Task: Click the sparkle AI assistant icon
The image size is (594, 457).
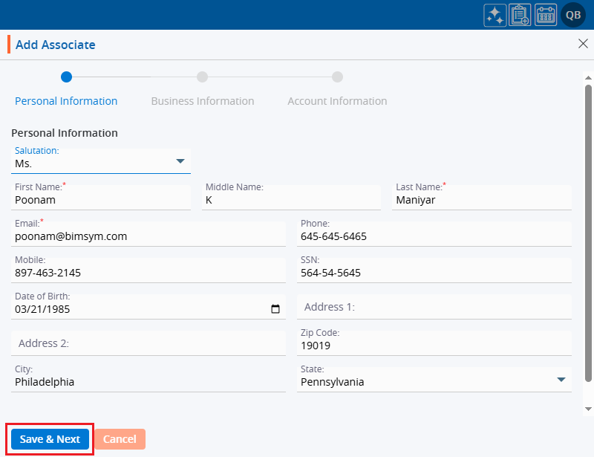Action: tap(495, 15)
